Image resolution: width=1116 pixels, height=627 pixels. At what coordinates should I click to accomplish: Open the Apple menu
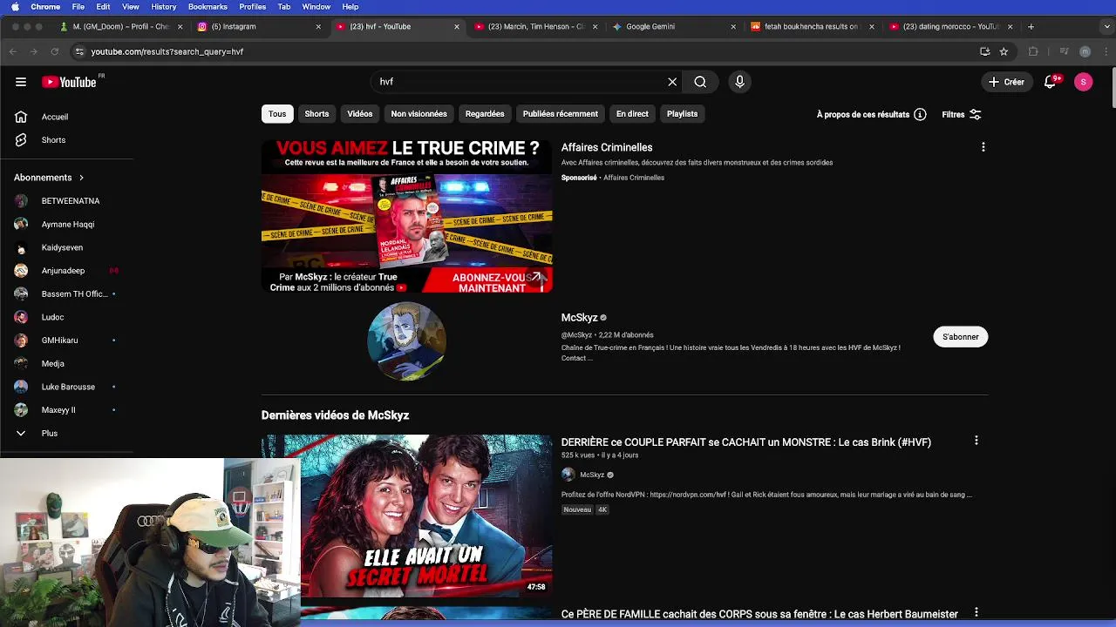pyautogui.click(x=15, y=7)
